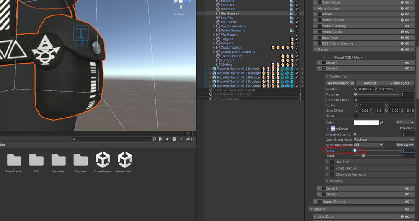Click the Alpha slider handle

(x=355, y=151)
